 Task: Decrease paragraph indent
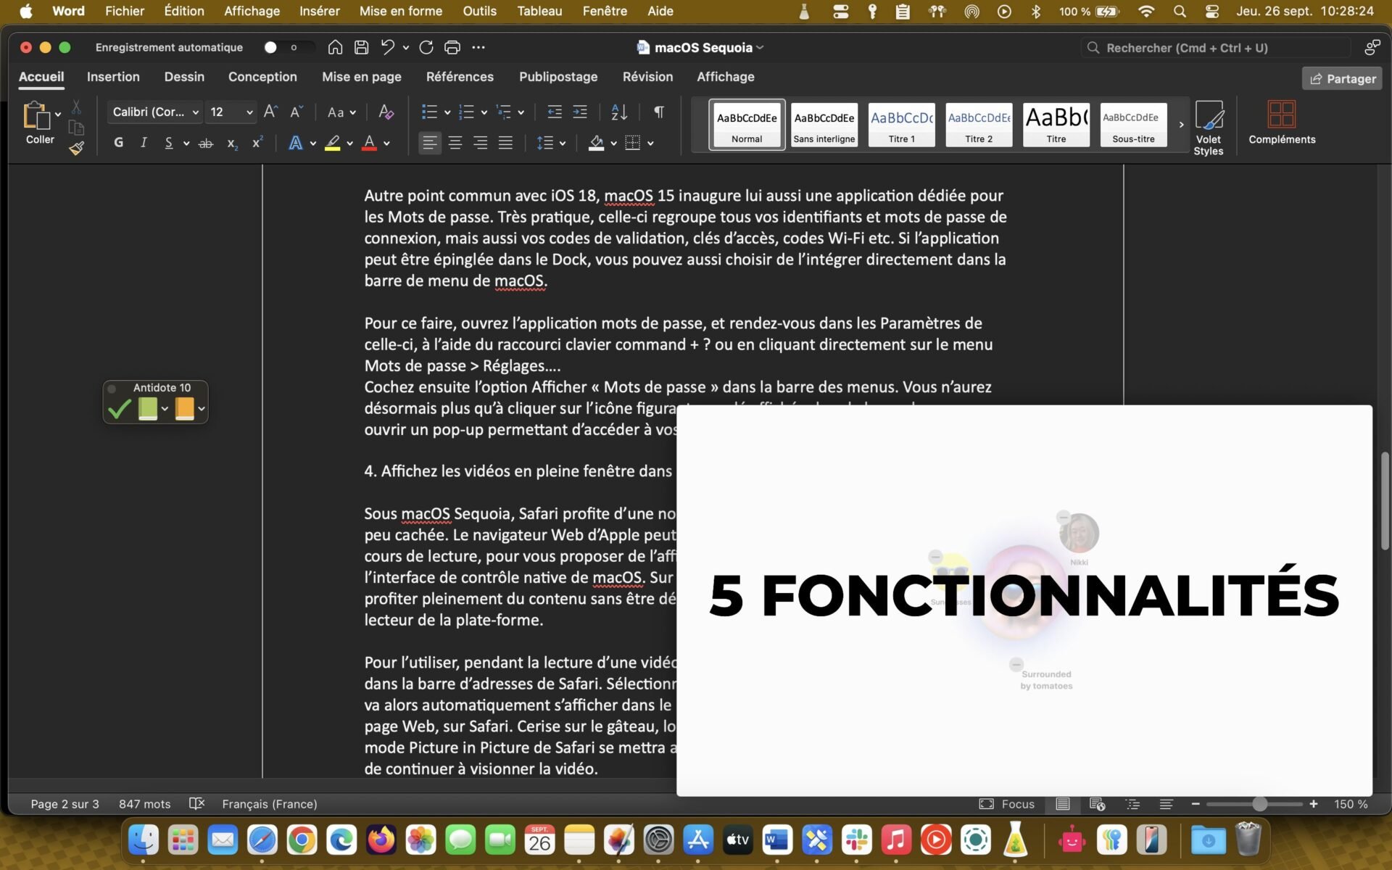(x=555, y=112)
